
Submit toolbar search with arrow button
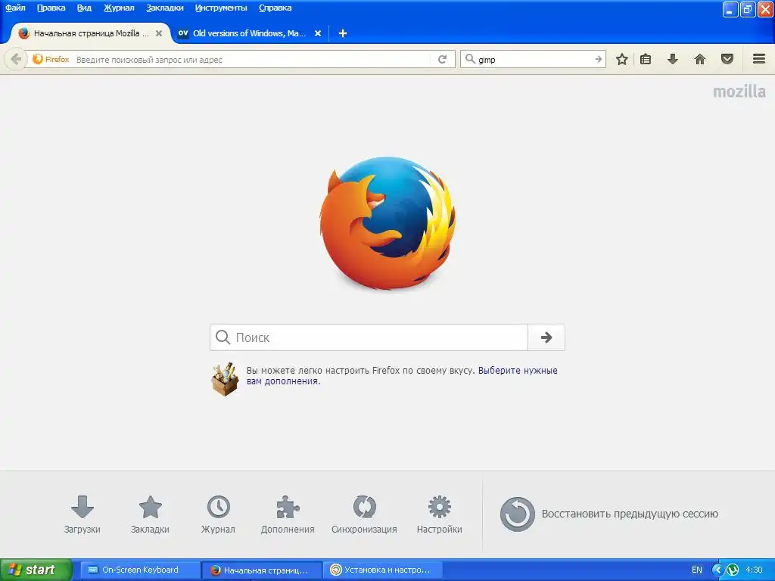599,59
